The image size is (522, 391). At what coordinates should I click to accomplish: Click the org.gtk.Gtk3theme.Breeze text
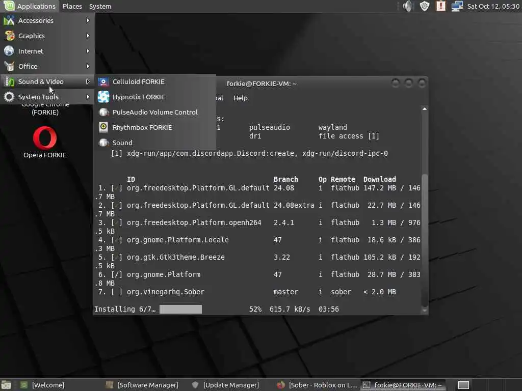point(176,257)
